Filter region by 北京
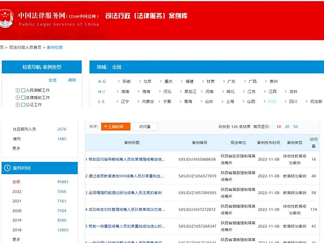Image resolution: width=324 pixels, height=243 pixels. (147, 82)
